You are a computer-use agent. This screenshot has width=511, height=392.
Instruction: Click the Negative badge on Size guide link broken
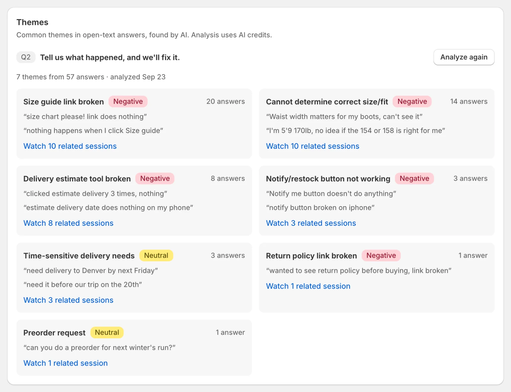click(x=128, y=101)
